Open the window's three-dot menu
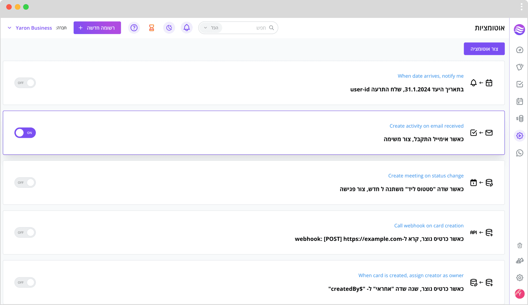Viewport: 528px width, 305px height. click(521, 7)
